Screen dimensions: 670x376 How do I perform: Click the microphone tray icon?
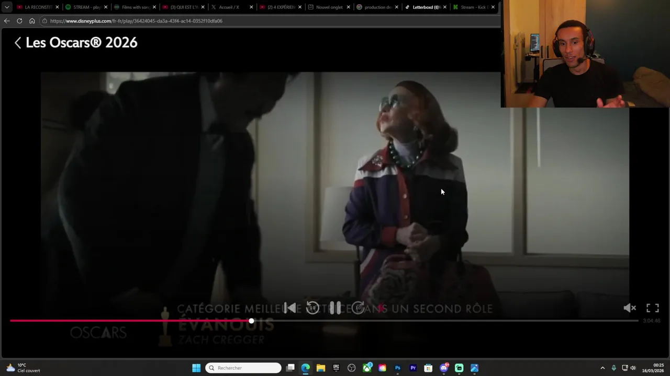tap(614, 368)
